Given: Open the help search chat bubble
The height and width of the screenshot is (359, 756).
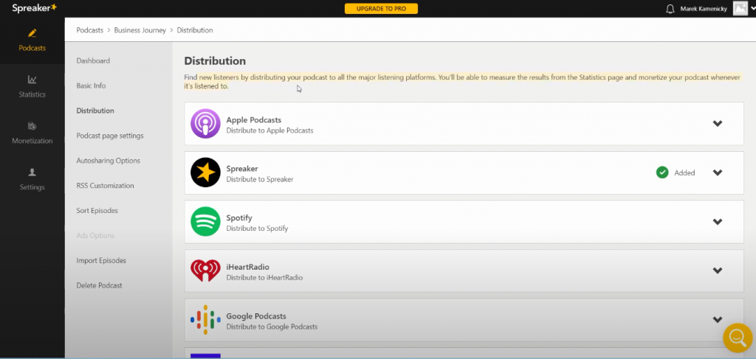Looking at the screenshot, I should coord(738,338).
